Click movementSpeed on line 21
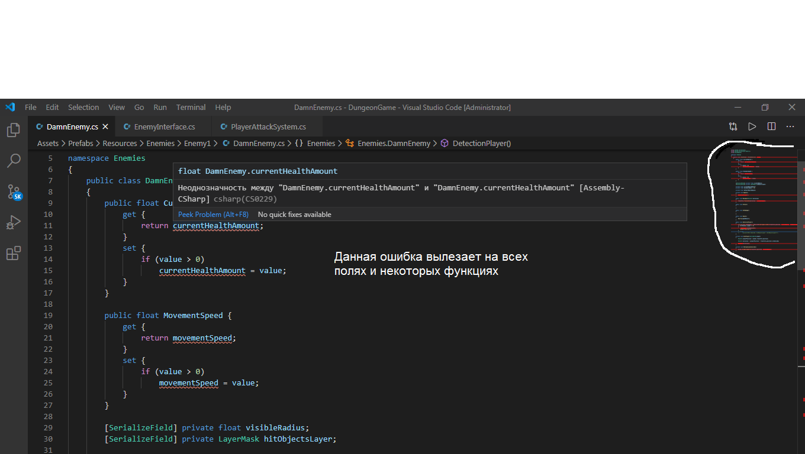 point(202,338)
